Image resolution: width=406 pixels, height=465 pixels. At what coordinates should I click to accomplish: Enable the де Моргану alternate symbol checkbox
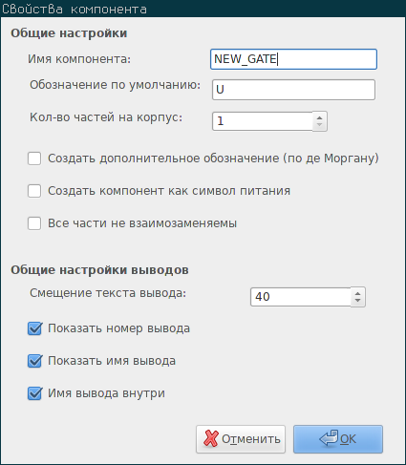point(34,159)
